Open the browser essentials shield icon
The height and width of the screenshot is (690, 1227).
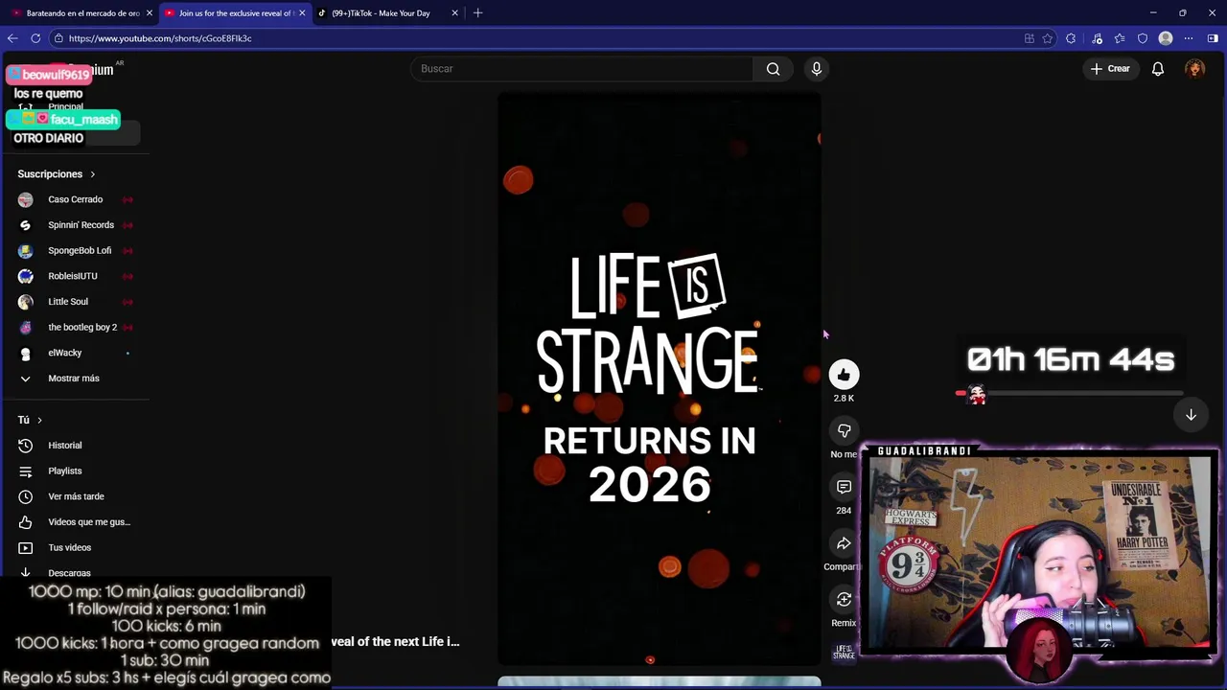pos(1142,38)
